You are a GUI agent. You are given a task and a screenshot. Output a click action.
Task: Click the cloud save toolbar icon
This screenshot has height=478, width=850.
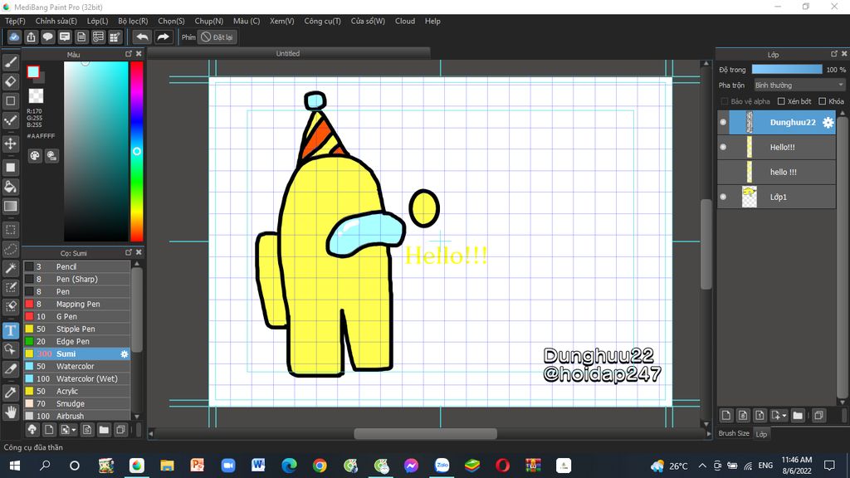point(14,37)
